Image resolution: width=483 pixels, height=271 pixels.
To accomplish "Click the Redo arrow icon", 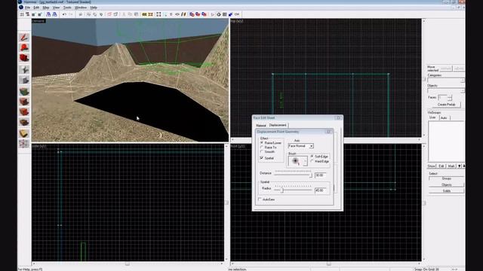I will pyautogui.click(x=70, y=14).
